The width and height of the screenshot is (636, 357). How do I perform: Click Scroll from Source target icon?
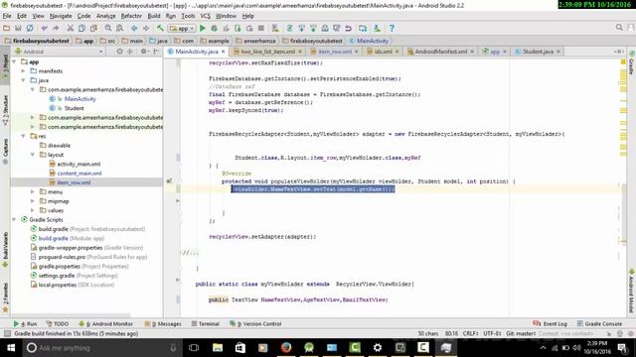click(119, 52)
